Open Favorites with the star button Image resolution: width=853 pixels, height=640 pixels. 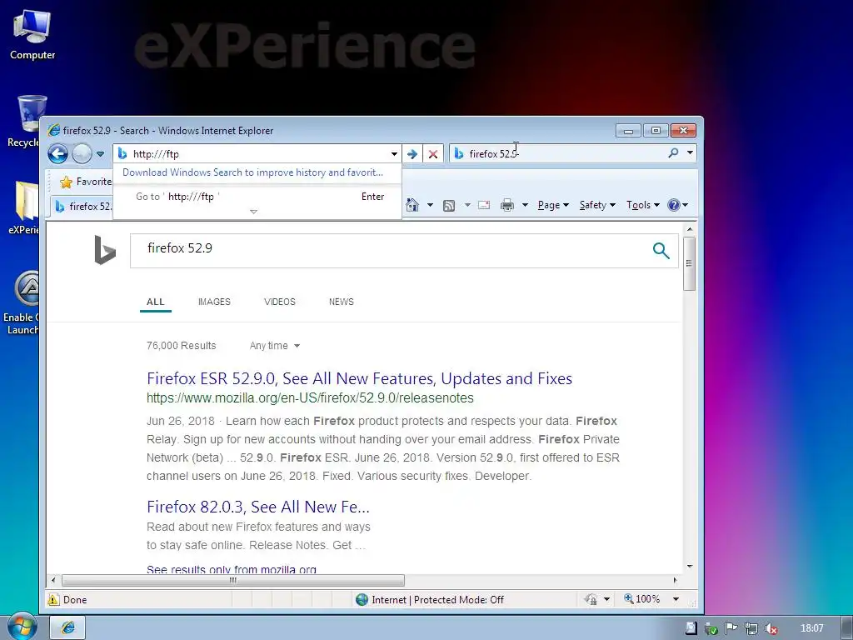pos(85,182)
